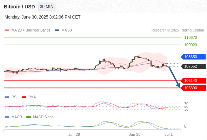Click the 109920 resistance level label
Image resolution: width=207 pixels, height=140 pixels.
click(x=191, y=45)
